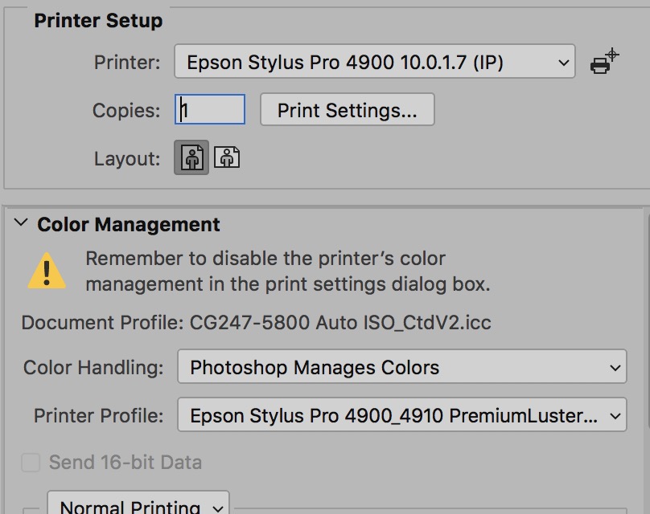Open the Printer selection dropdown
The height and width of the screenshot is (514, 650).
coord(374,62)
